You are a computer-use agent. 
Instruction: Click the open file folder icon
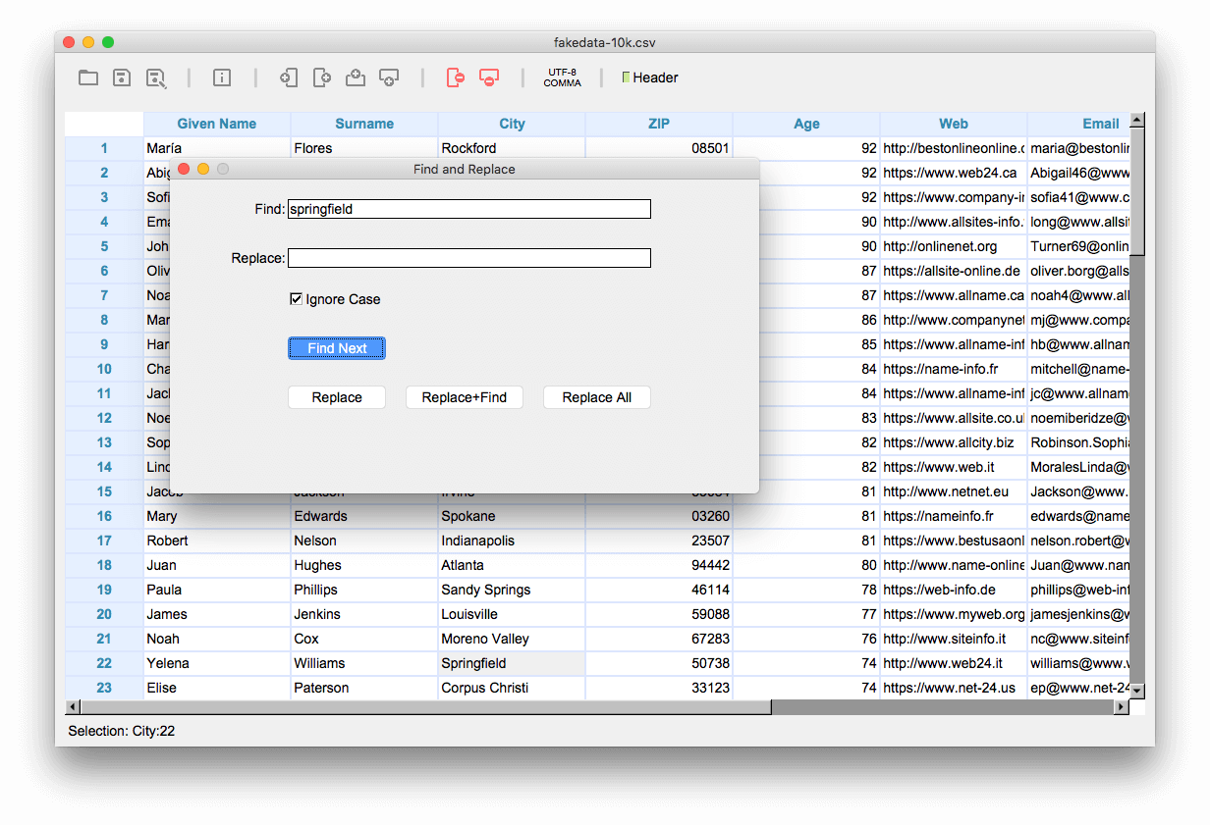pyautogui.click(x=88, y=77)
